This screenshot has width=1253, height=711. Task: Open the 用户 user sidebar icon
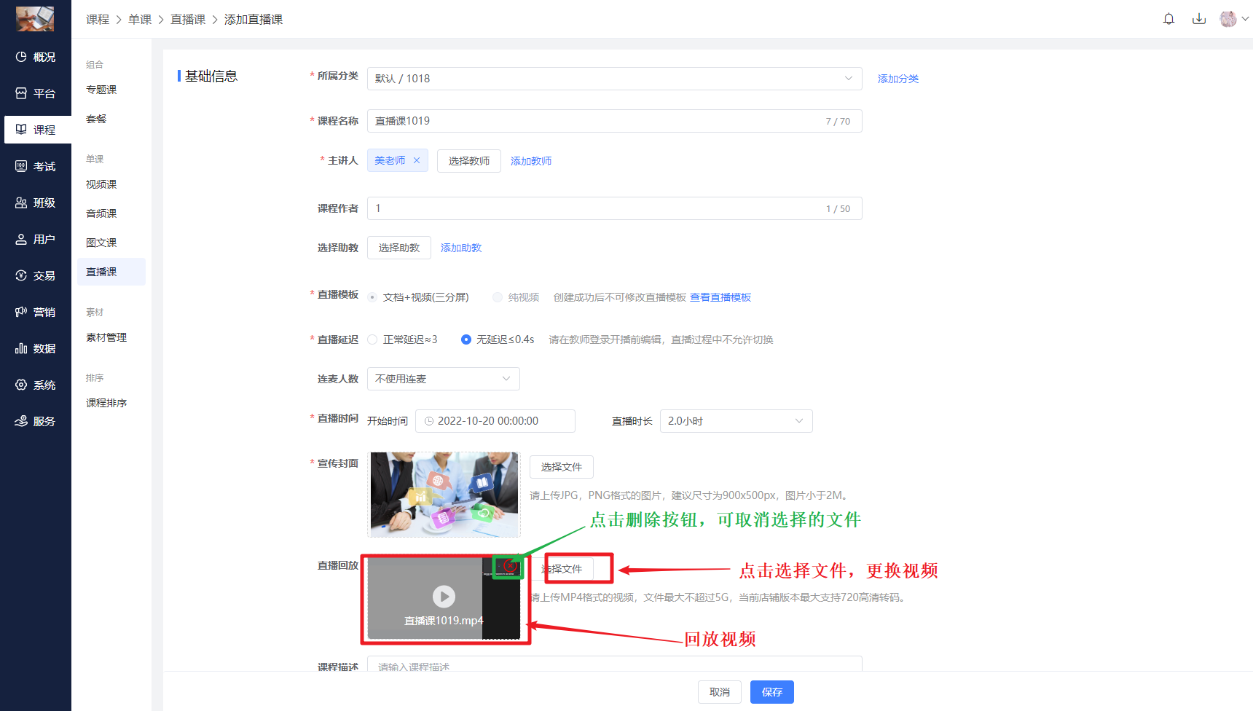coord(21,239)
